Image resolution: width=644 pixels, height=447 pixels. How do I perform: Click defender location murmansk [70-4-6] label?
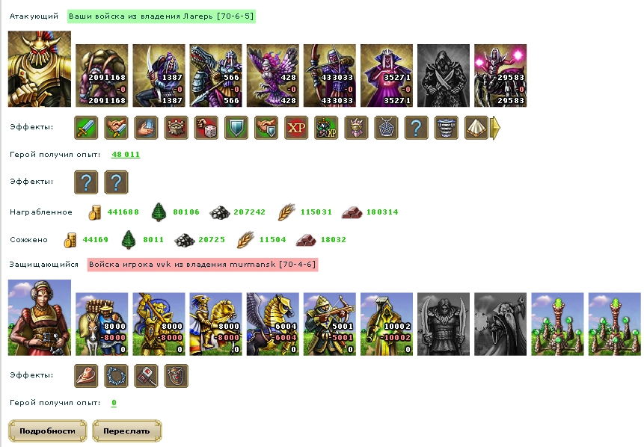tap(203, 265)
